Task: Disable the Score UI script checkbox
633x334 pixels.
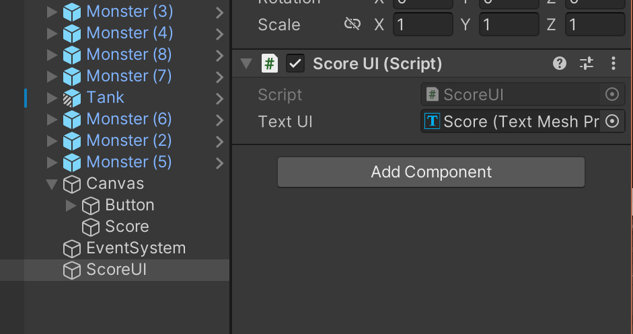Action: tap(295, 64)
